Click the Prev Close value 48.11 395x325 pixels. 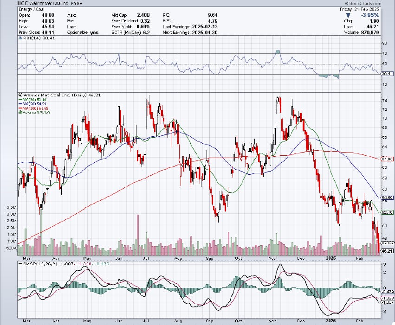coord(48,32)
